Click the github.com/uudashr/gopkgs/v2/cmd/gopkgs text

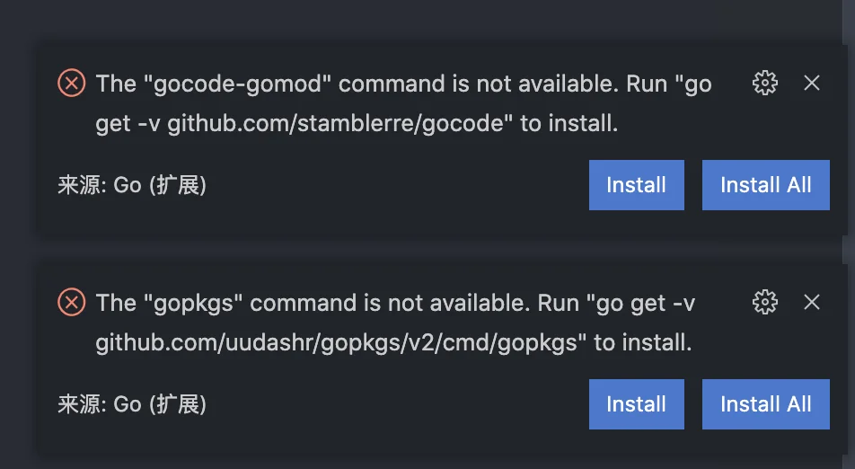tap(337, 343)
